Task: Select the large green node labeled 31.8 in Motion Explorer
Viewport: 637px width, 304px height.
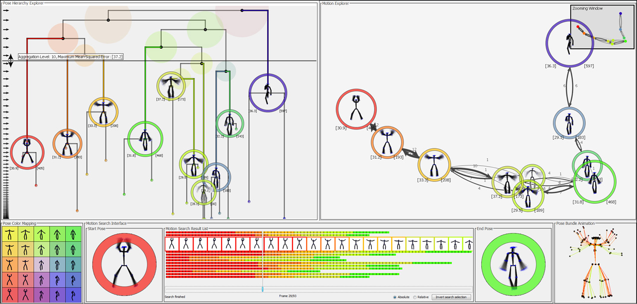Action: click(x=595, y=182)
